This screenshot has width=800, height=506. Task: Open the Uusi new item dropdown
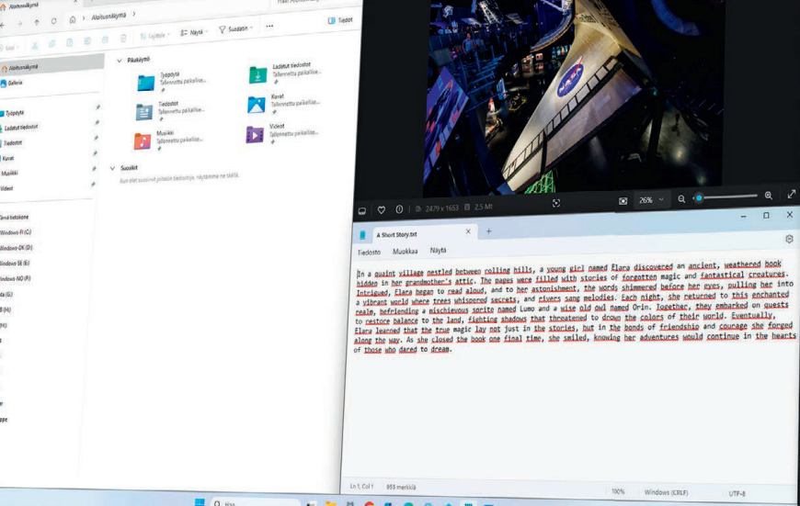click(x=10, y=48)
